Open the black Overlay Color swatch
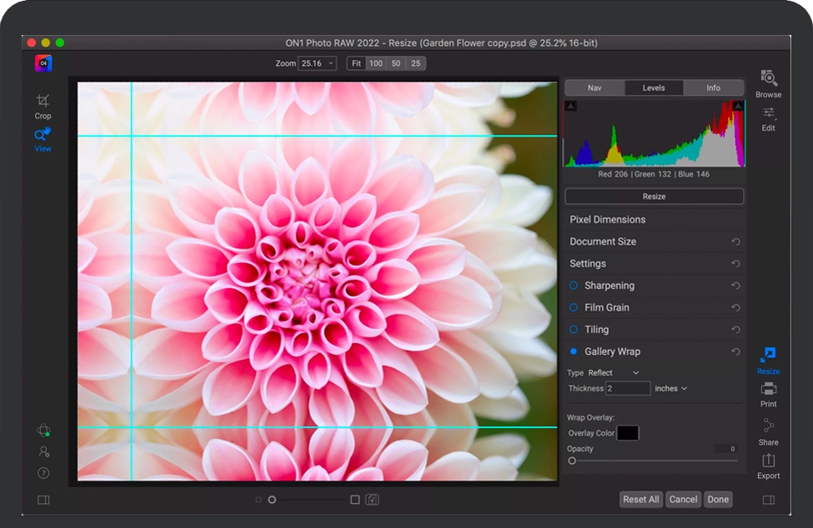Image resolution: width=813 pixels, height=528 pixels. (628, 433)
